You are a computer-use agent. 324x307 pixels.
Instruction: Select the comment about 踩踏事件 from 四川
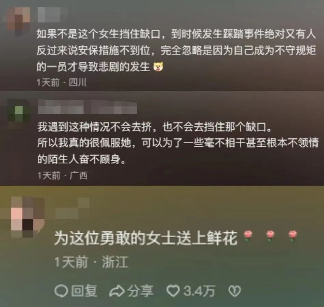[176, 50]
